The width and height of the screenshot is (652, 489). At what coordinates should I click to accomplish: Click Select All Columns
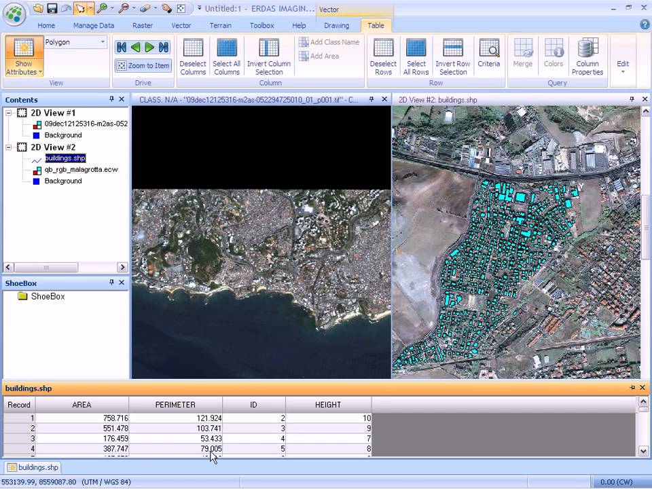tap(227, 56)
